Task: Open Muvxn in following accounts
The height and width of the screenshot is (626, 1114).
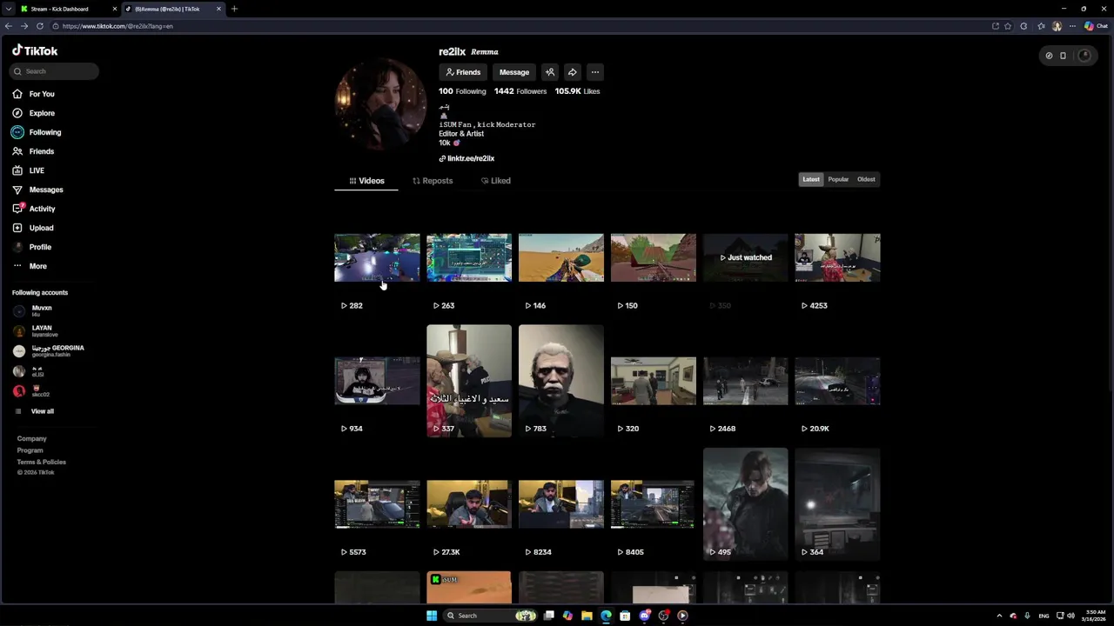Action: [x=35, y=310]
